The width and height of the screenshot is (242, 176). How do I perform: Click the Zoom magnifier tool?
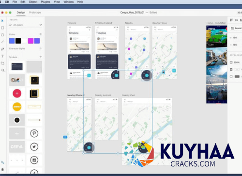(3, 70)
